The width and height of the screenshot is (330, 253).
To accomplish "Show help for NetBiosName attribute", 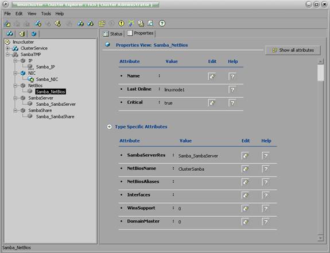I will 266,169.
